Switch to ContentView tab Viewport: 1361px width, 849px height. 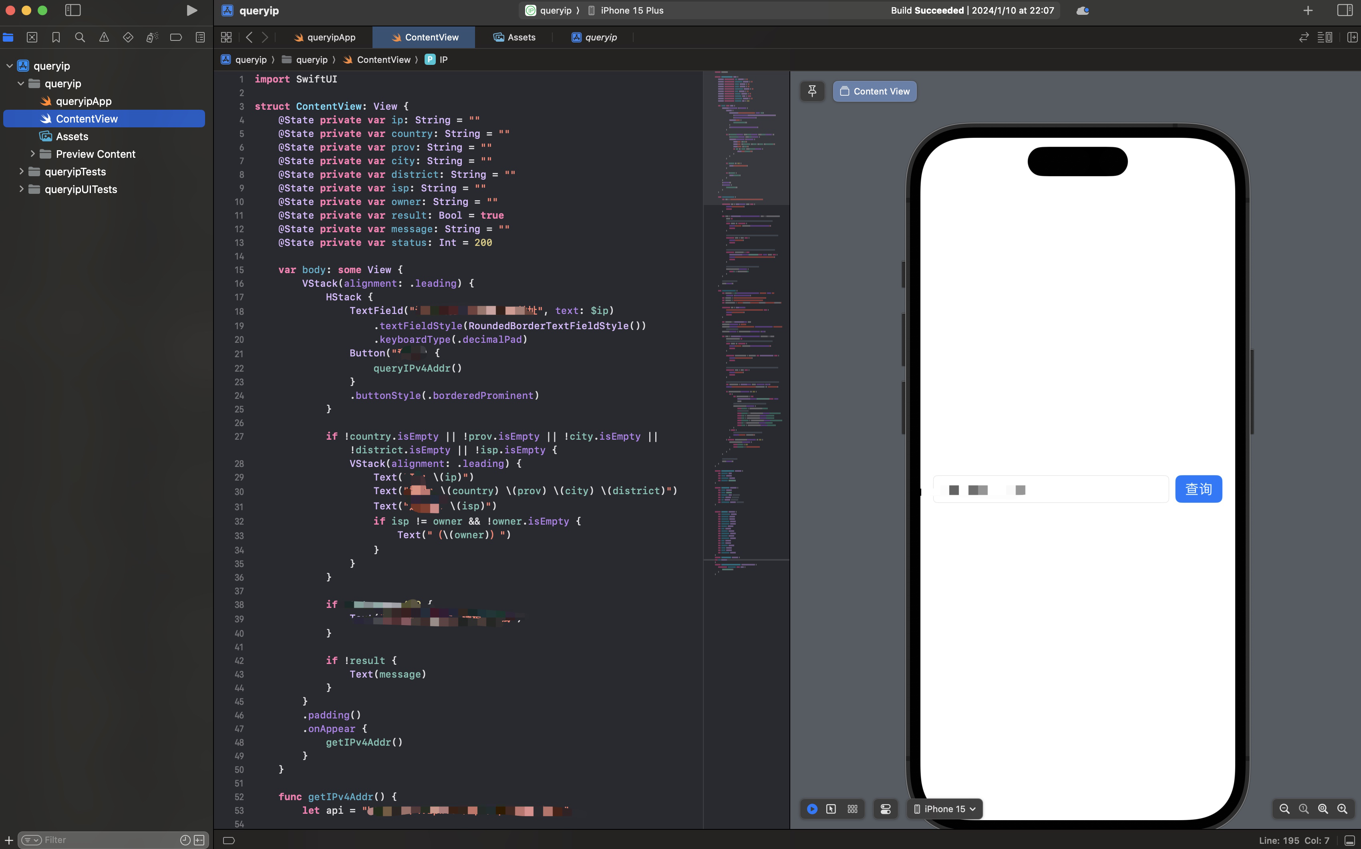tap(424, 37)
